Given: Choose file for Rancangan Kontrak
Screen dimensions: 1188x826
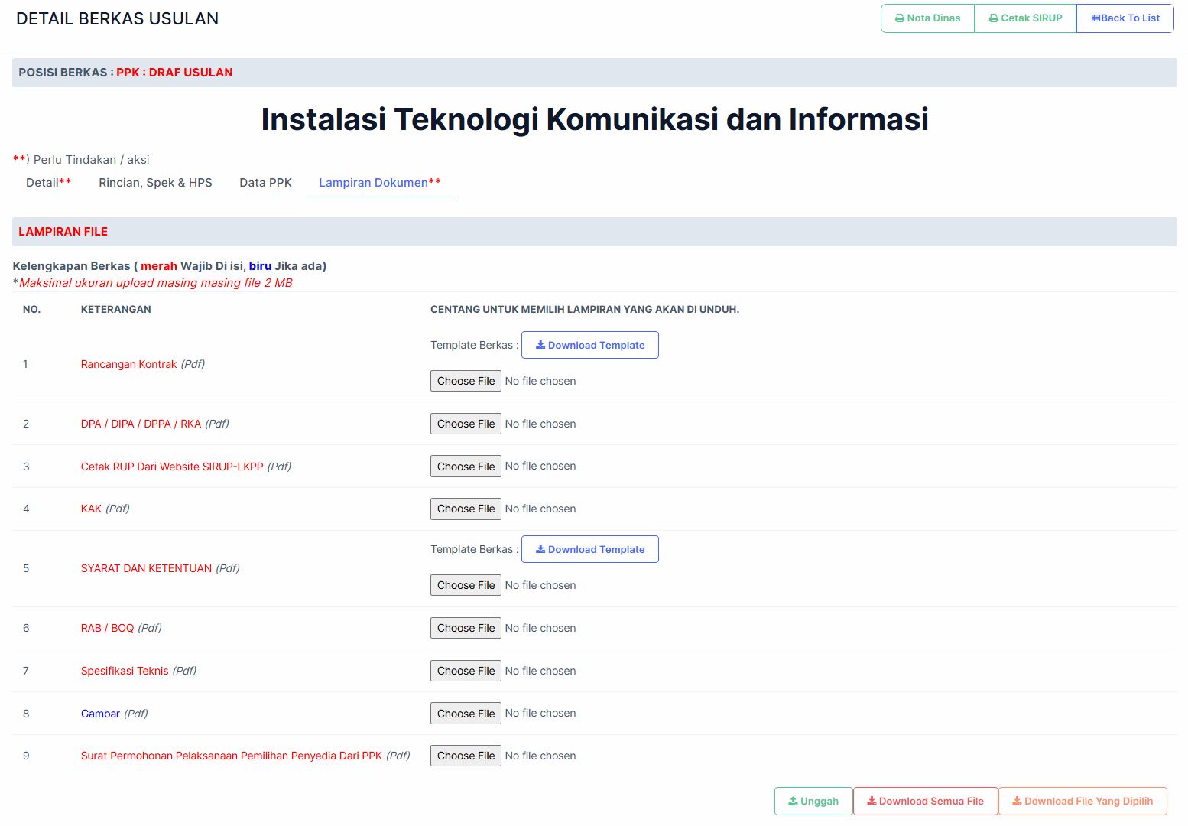Looking at the screenshot, I should [466, 381].
